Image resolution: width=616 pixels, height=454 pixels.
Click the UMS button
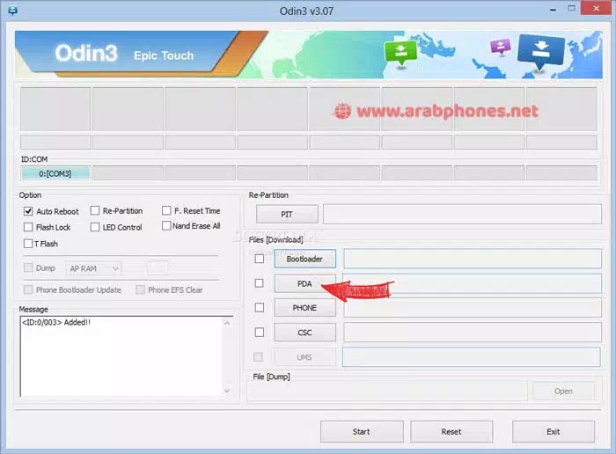click(x=304, y=357)
